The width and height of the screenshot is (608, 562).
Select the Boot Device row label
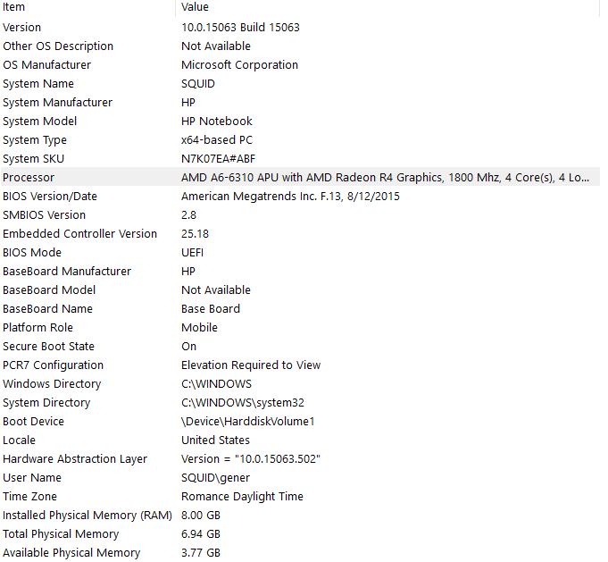click(33, 422)
